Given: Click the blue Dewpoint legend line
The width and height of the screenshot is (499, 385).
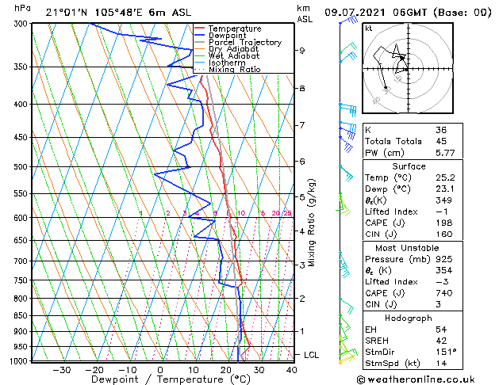Looking at the screenshot, I should [x=199, y=36].
